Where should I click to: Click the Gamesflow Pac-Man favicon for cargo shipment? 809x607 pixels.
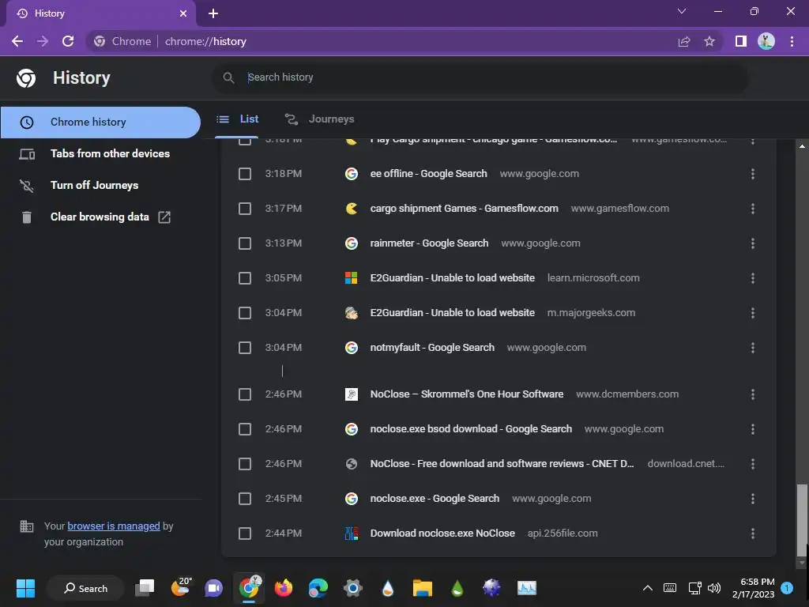[352, 209]
